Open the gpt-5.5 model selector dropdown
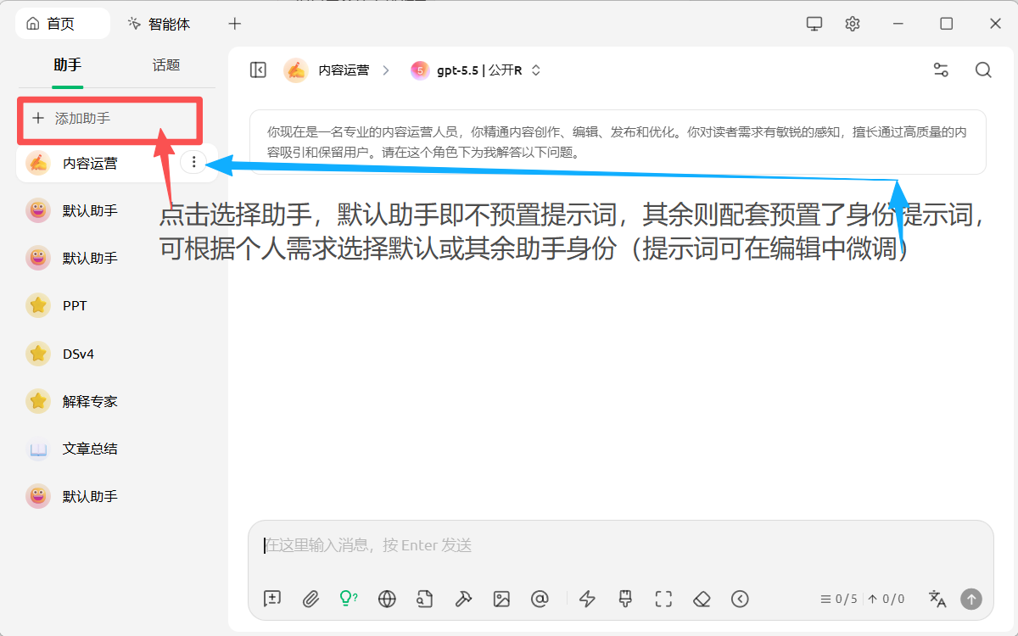The image size is (1018, 636). (x=476, y=70)
